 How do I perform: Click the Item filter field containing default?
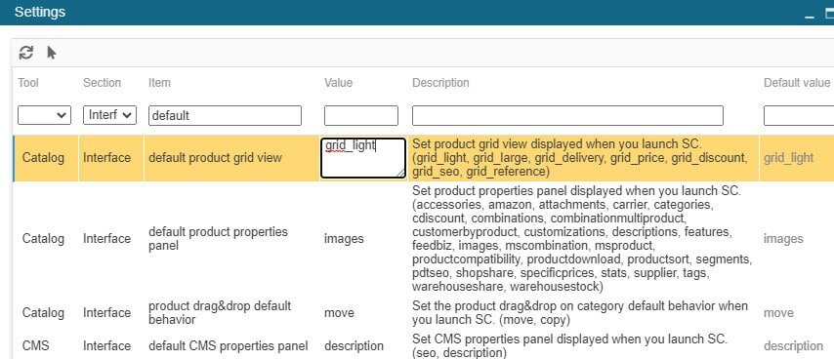click(225, 115)
